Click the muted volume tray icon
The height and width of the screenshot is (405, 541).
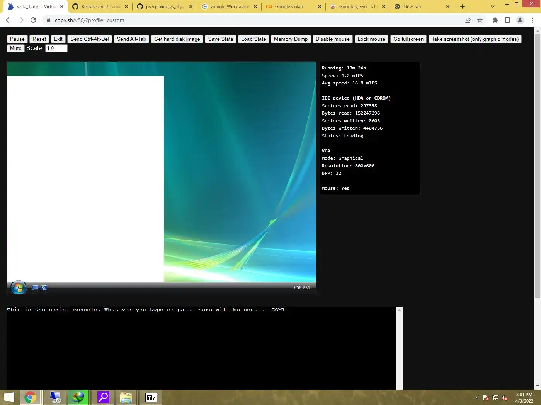point(505,398)
